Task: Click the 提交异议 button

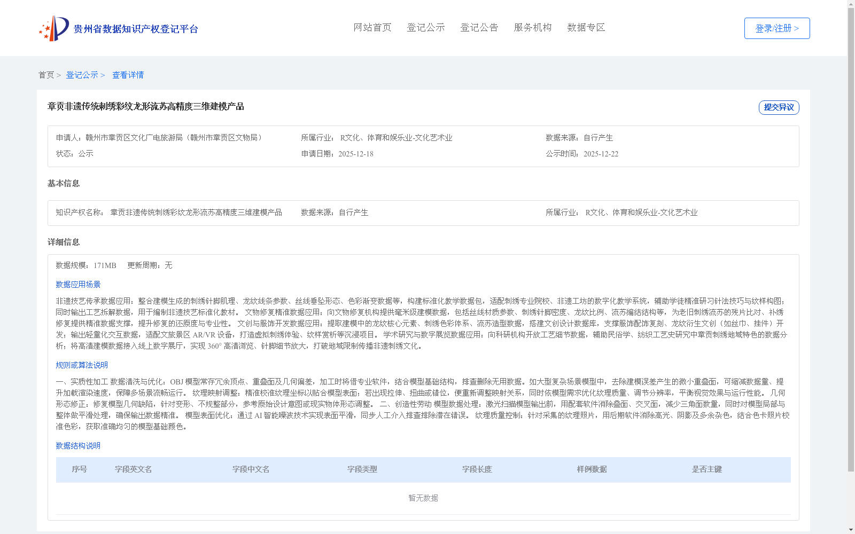Action: 779,107
